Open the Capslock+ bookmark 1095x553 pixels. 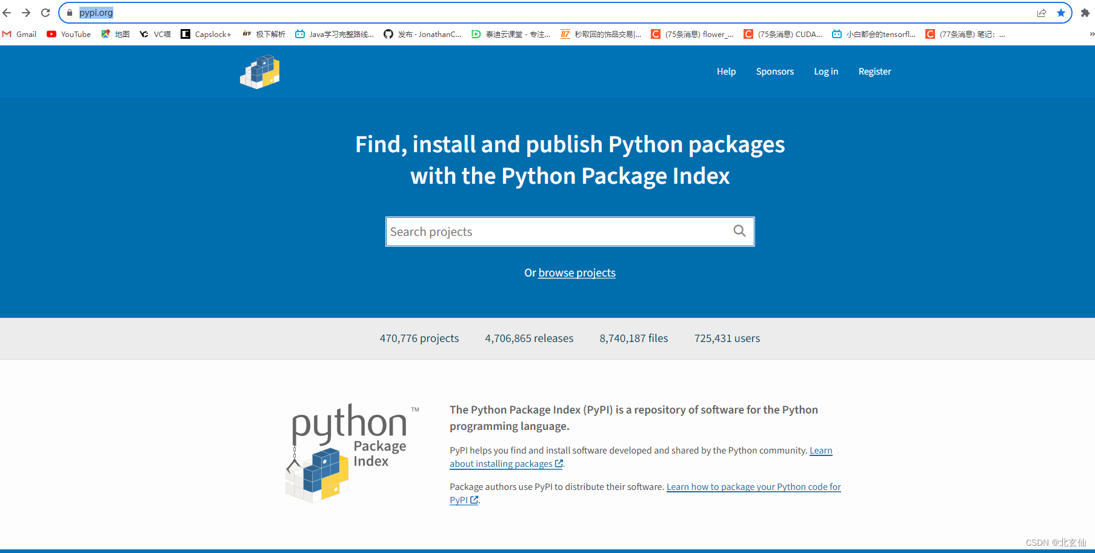(206, 34)
